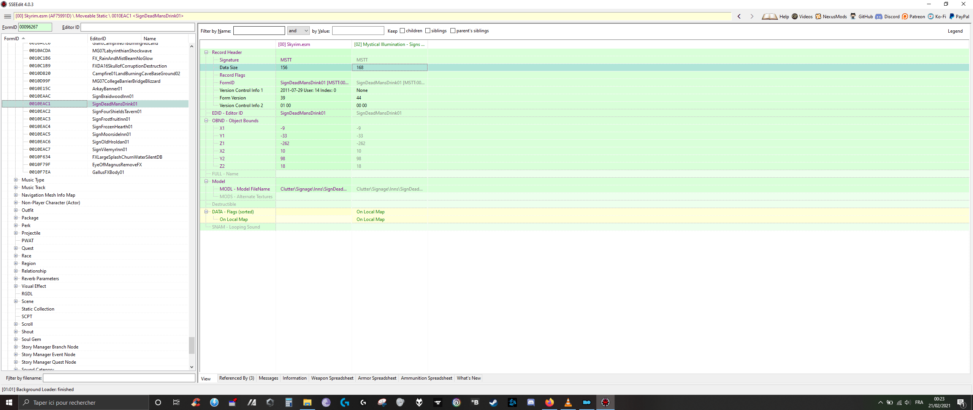The image size is (973, 410).
Task: Collapse the DATA - Flags node
Action: click(x=206, y=212)
